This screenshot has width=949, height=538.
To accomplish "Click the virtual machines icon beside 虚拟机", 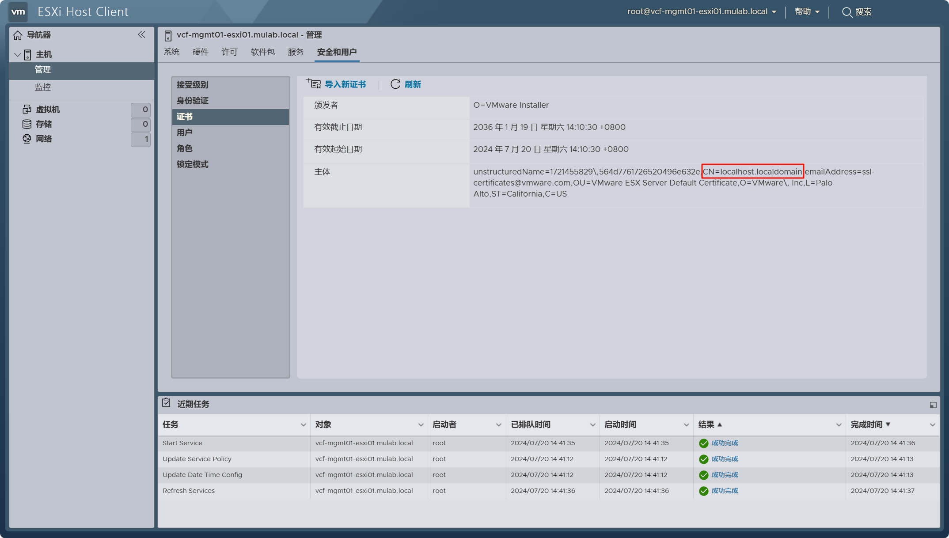I will (x=27, y=109).
